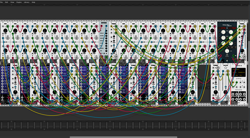Toggle blue mute light on STEREO beside MASTER

pos(216,87)
